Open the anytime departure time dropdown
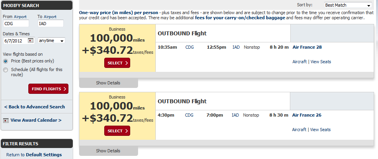378x159 pixels. (x=51, y=40)
